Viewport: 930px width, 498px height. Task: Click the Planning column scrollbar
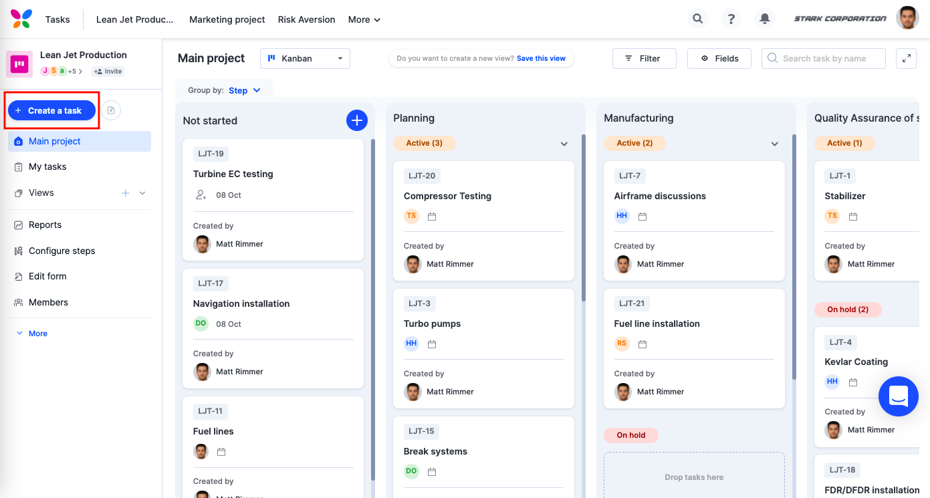(584, 217)
